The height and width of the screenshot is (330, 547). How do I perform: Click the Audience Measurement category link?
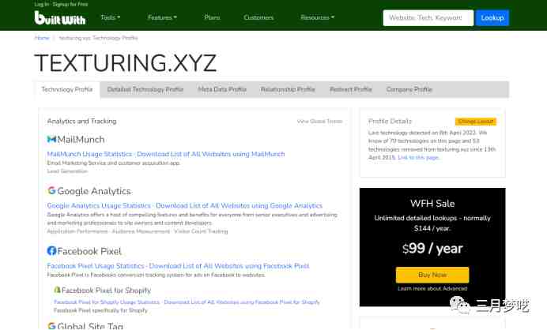point(141,231)
